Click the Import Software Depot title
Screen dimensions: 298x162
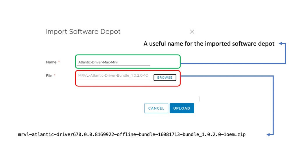point(83,32)
